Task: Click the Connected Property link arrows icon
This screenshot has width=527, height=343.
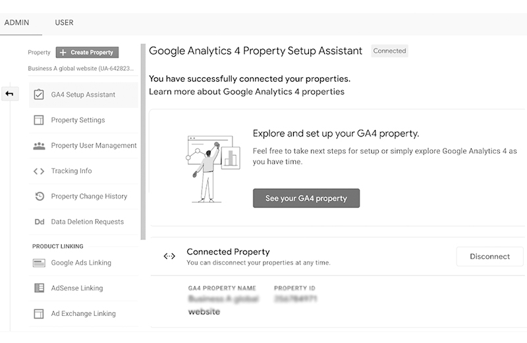Action: tap(169, 257)
